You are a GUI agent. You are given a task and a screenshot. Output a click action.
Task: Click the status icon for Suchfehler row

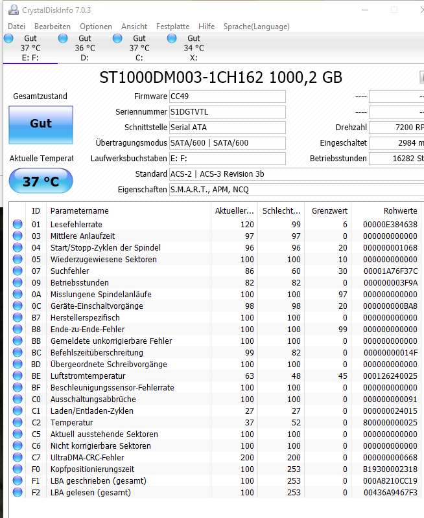[x=18, y=271]
